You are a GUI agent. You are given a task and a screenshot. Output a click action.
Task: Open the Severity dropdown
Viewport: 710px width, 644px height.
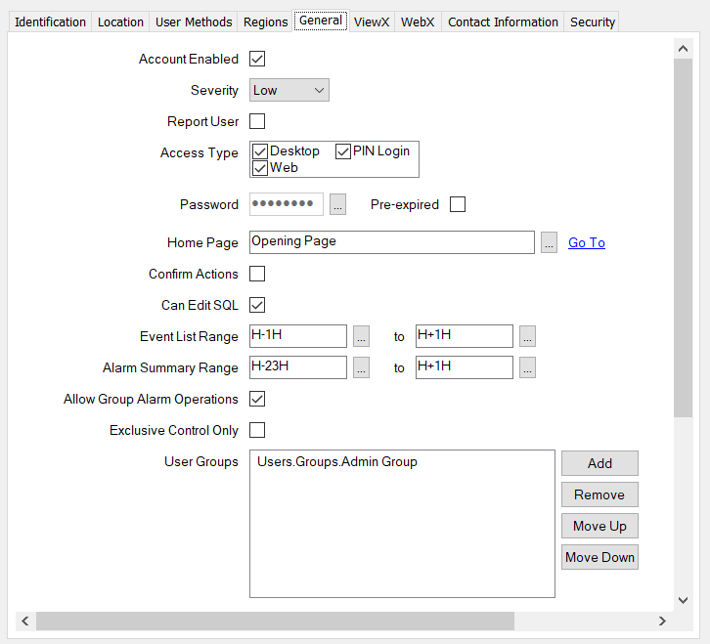tap(289, 91)
